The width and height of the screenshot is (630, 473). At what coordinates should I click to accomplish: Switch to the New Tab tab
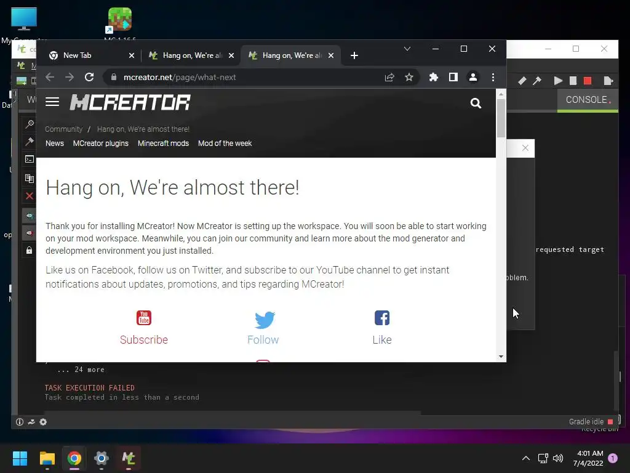tap(92, 55)
